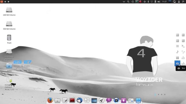Open the lines menu icon at panel's right end

pyautogui.click(x=183, y=2)
